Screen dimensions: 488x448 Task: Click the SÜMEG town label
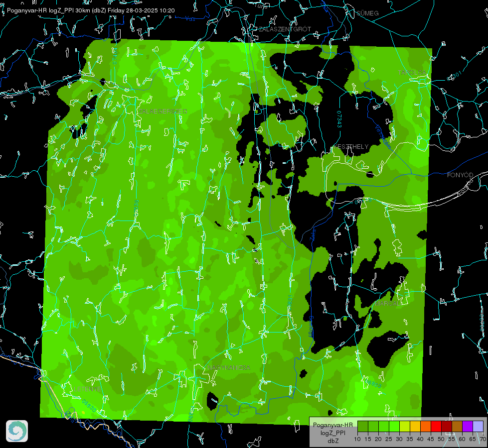367,13
